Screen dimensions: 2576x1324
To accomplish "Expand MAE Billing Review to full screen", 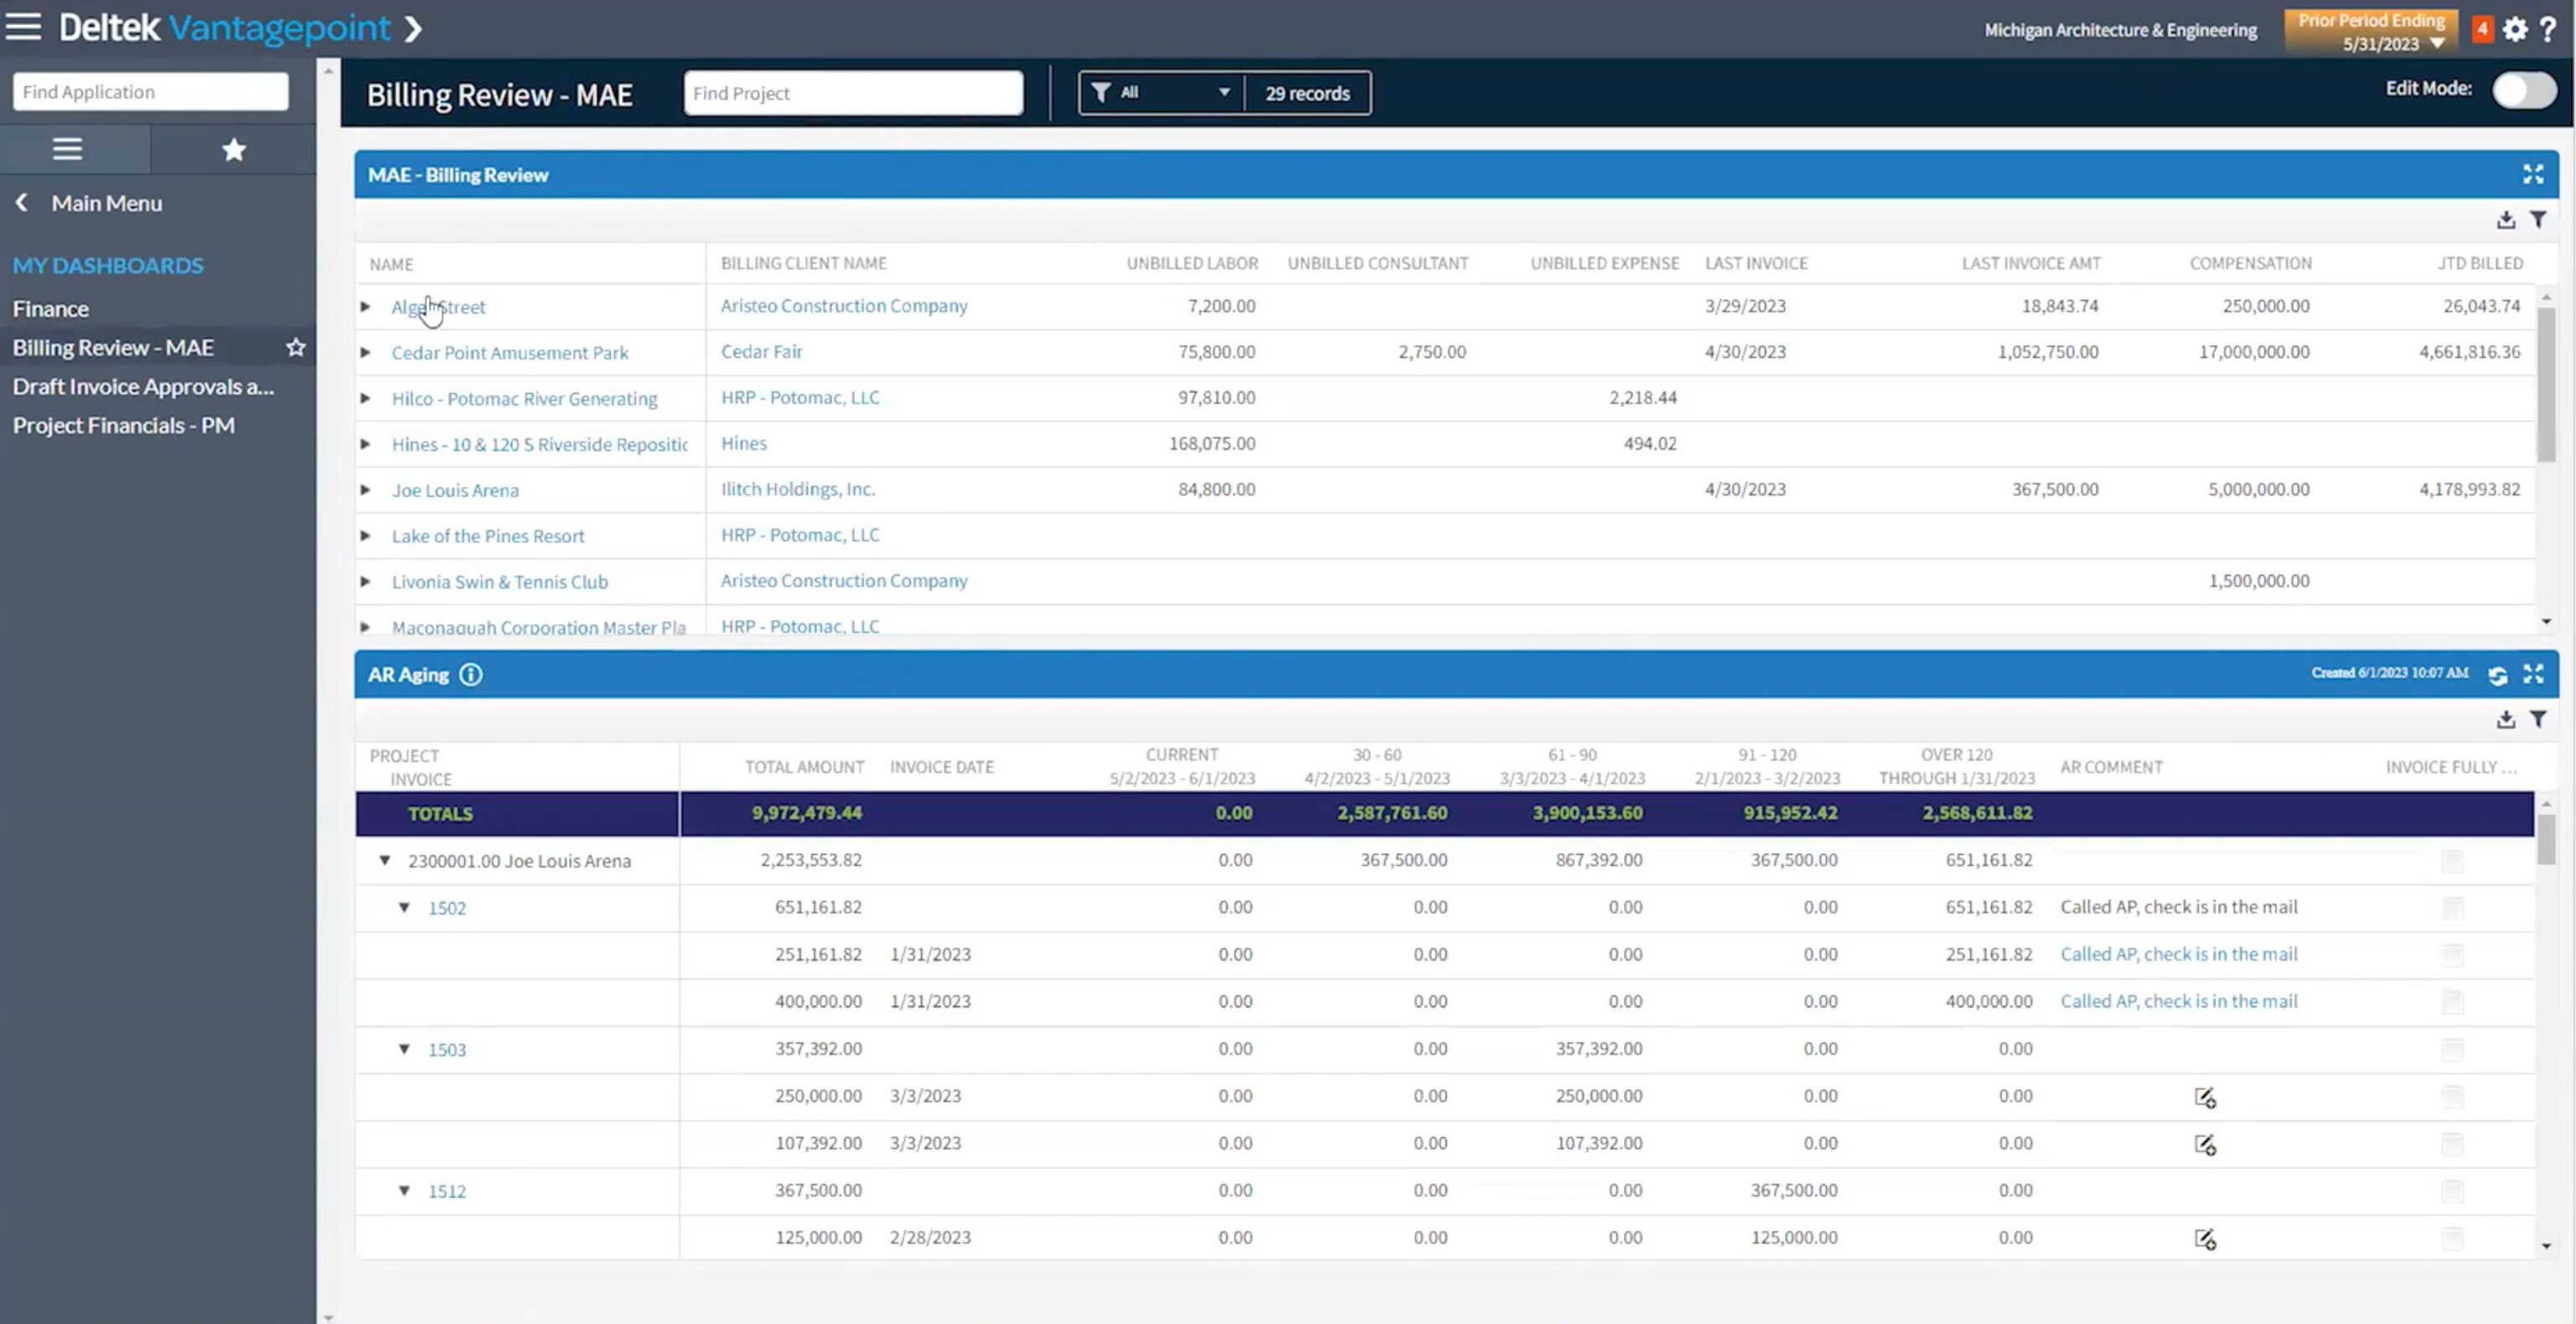I will [x=2534, y=174].
